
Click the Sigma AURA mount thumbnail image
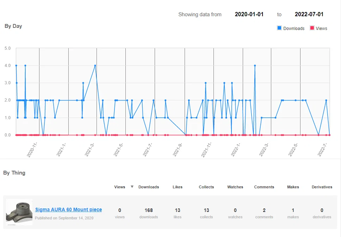(19, 212)
